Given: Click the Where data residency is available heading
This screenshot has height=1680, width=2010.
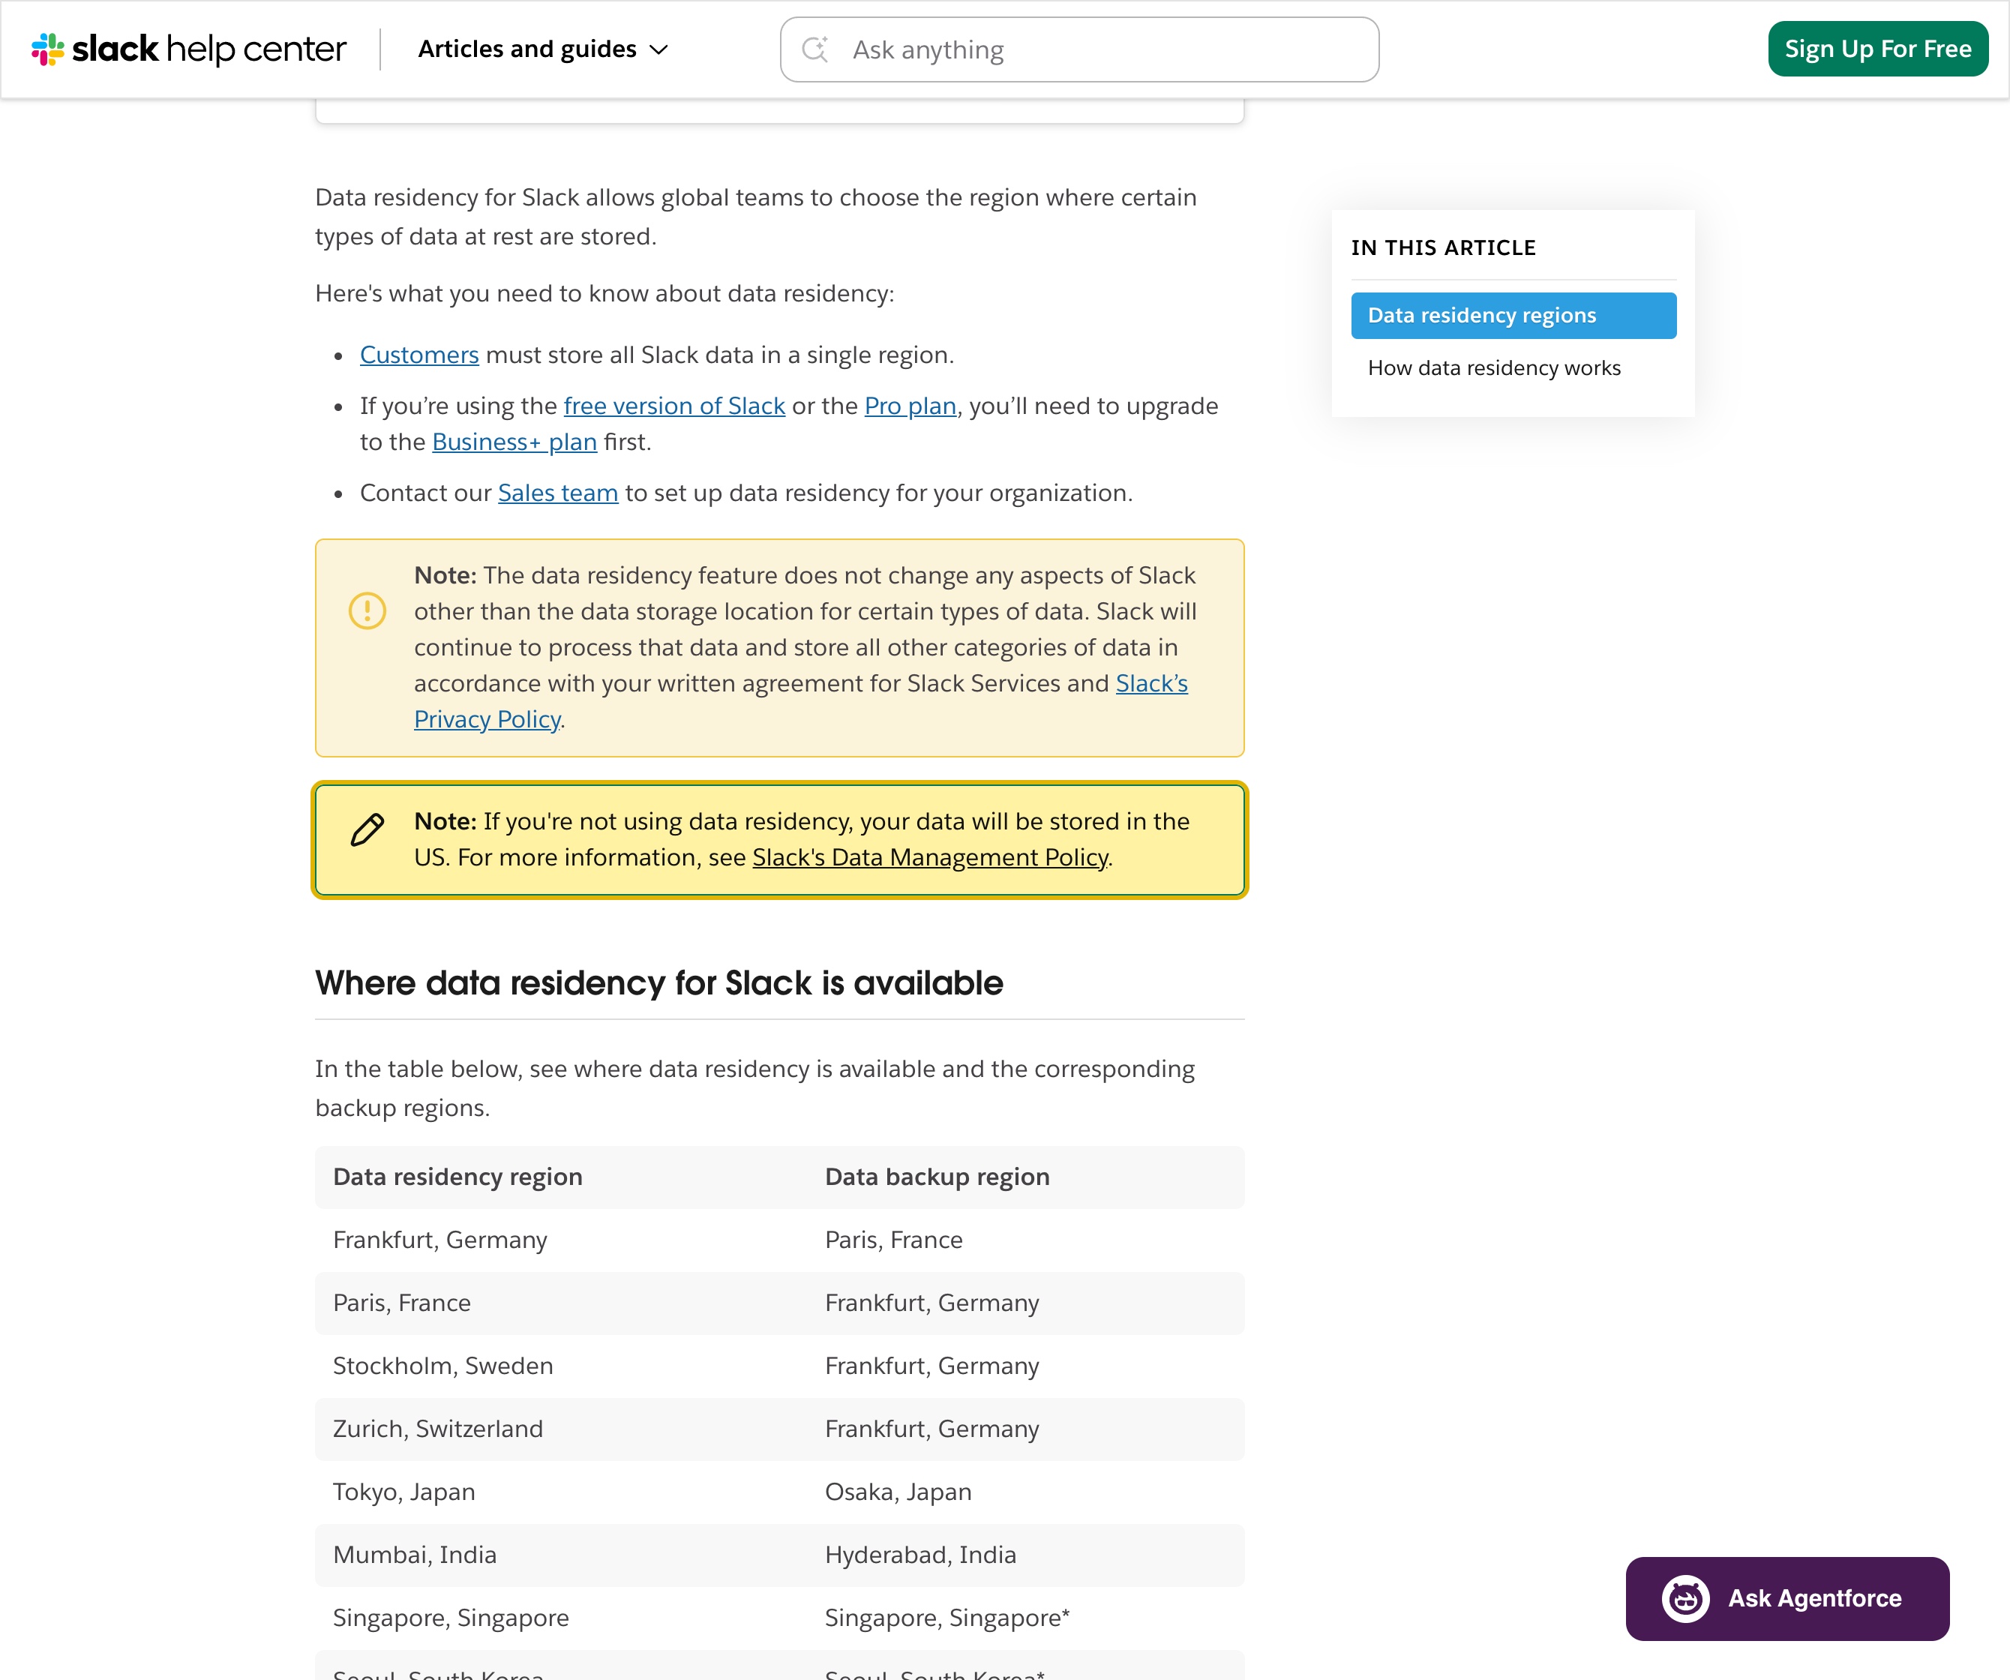Looking at the screenshot, I should coord(658,983).
